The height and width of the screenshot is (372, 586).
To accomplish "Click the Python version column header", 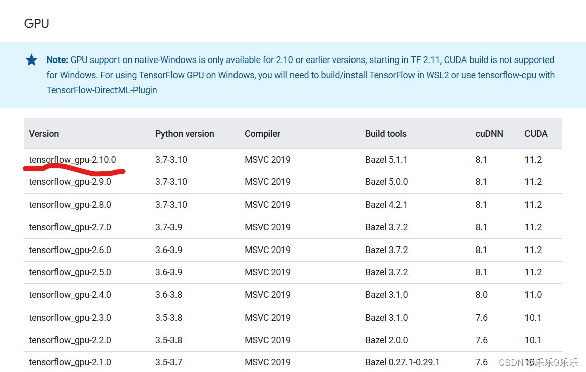I will click(185, 134).
